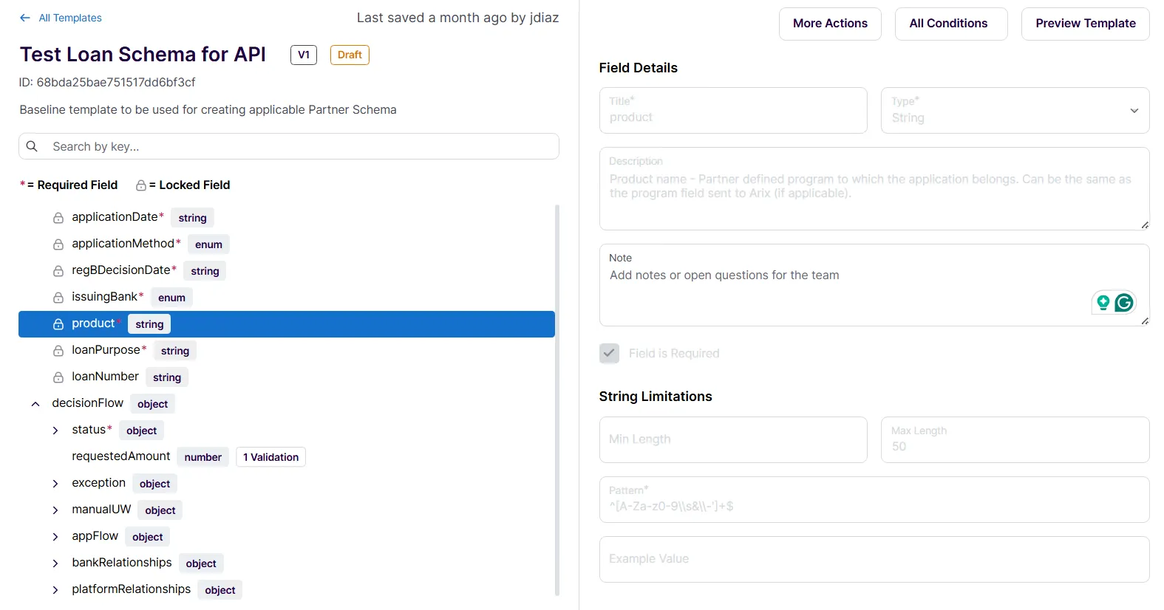The width and height of the screenshot is (1164, 610).
Task: Click the Search by key field
Action: [x=288, y=146]
